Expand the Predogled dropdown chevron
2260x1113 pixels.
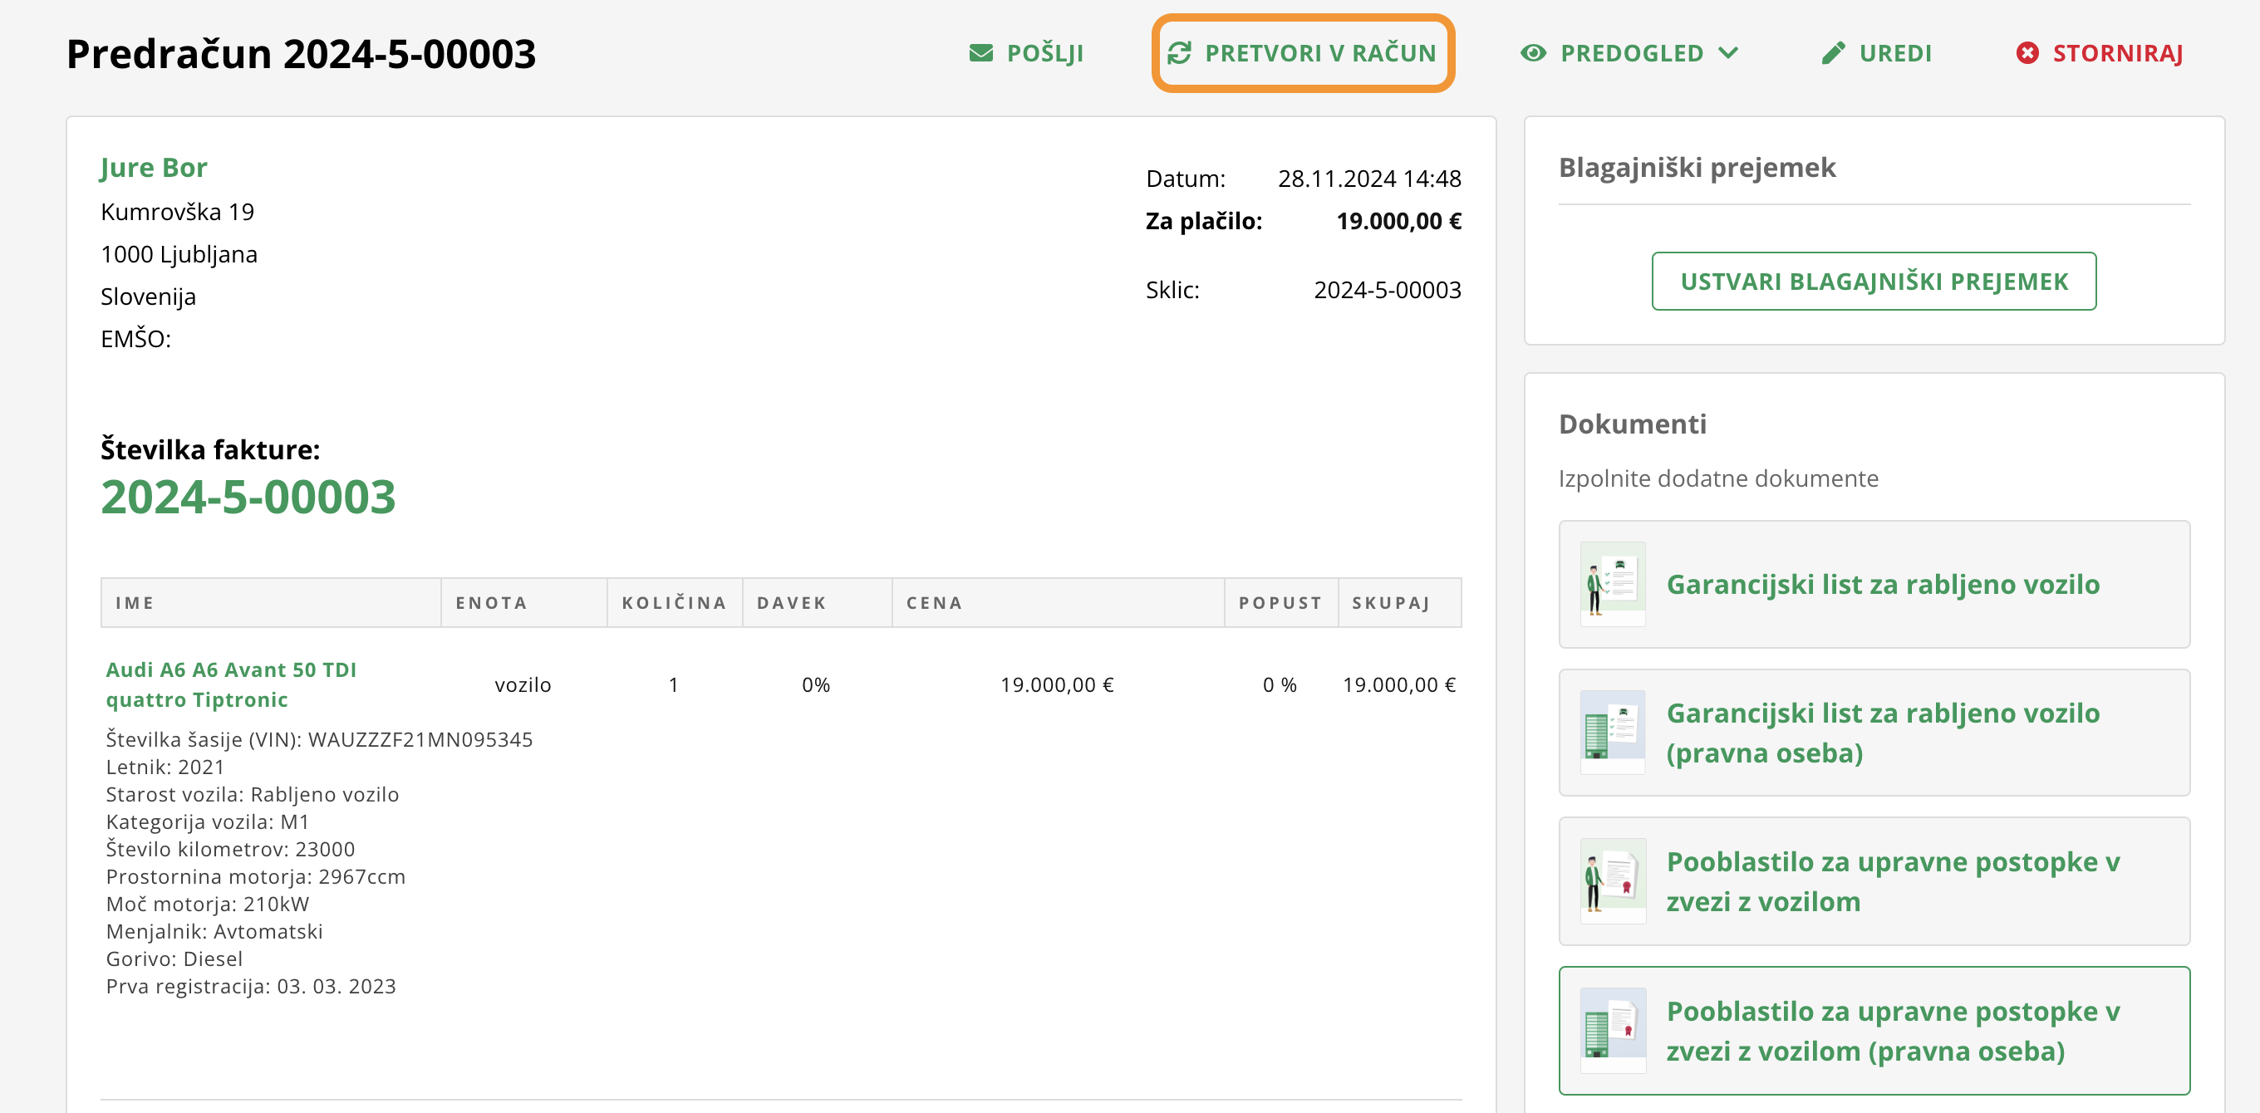pyautogui.click(x=1727, y=53)
